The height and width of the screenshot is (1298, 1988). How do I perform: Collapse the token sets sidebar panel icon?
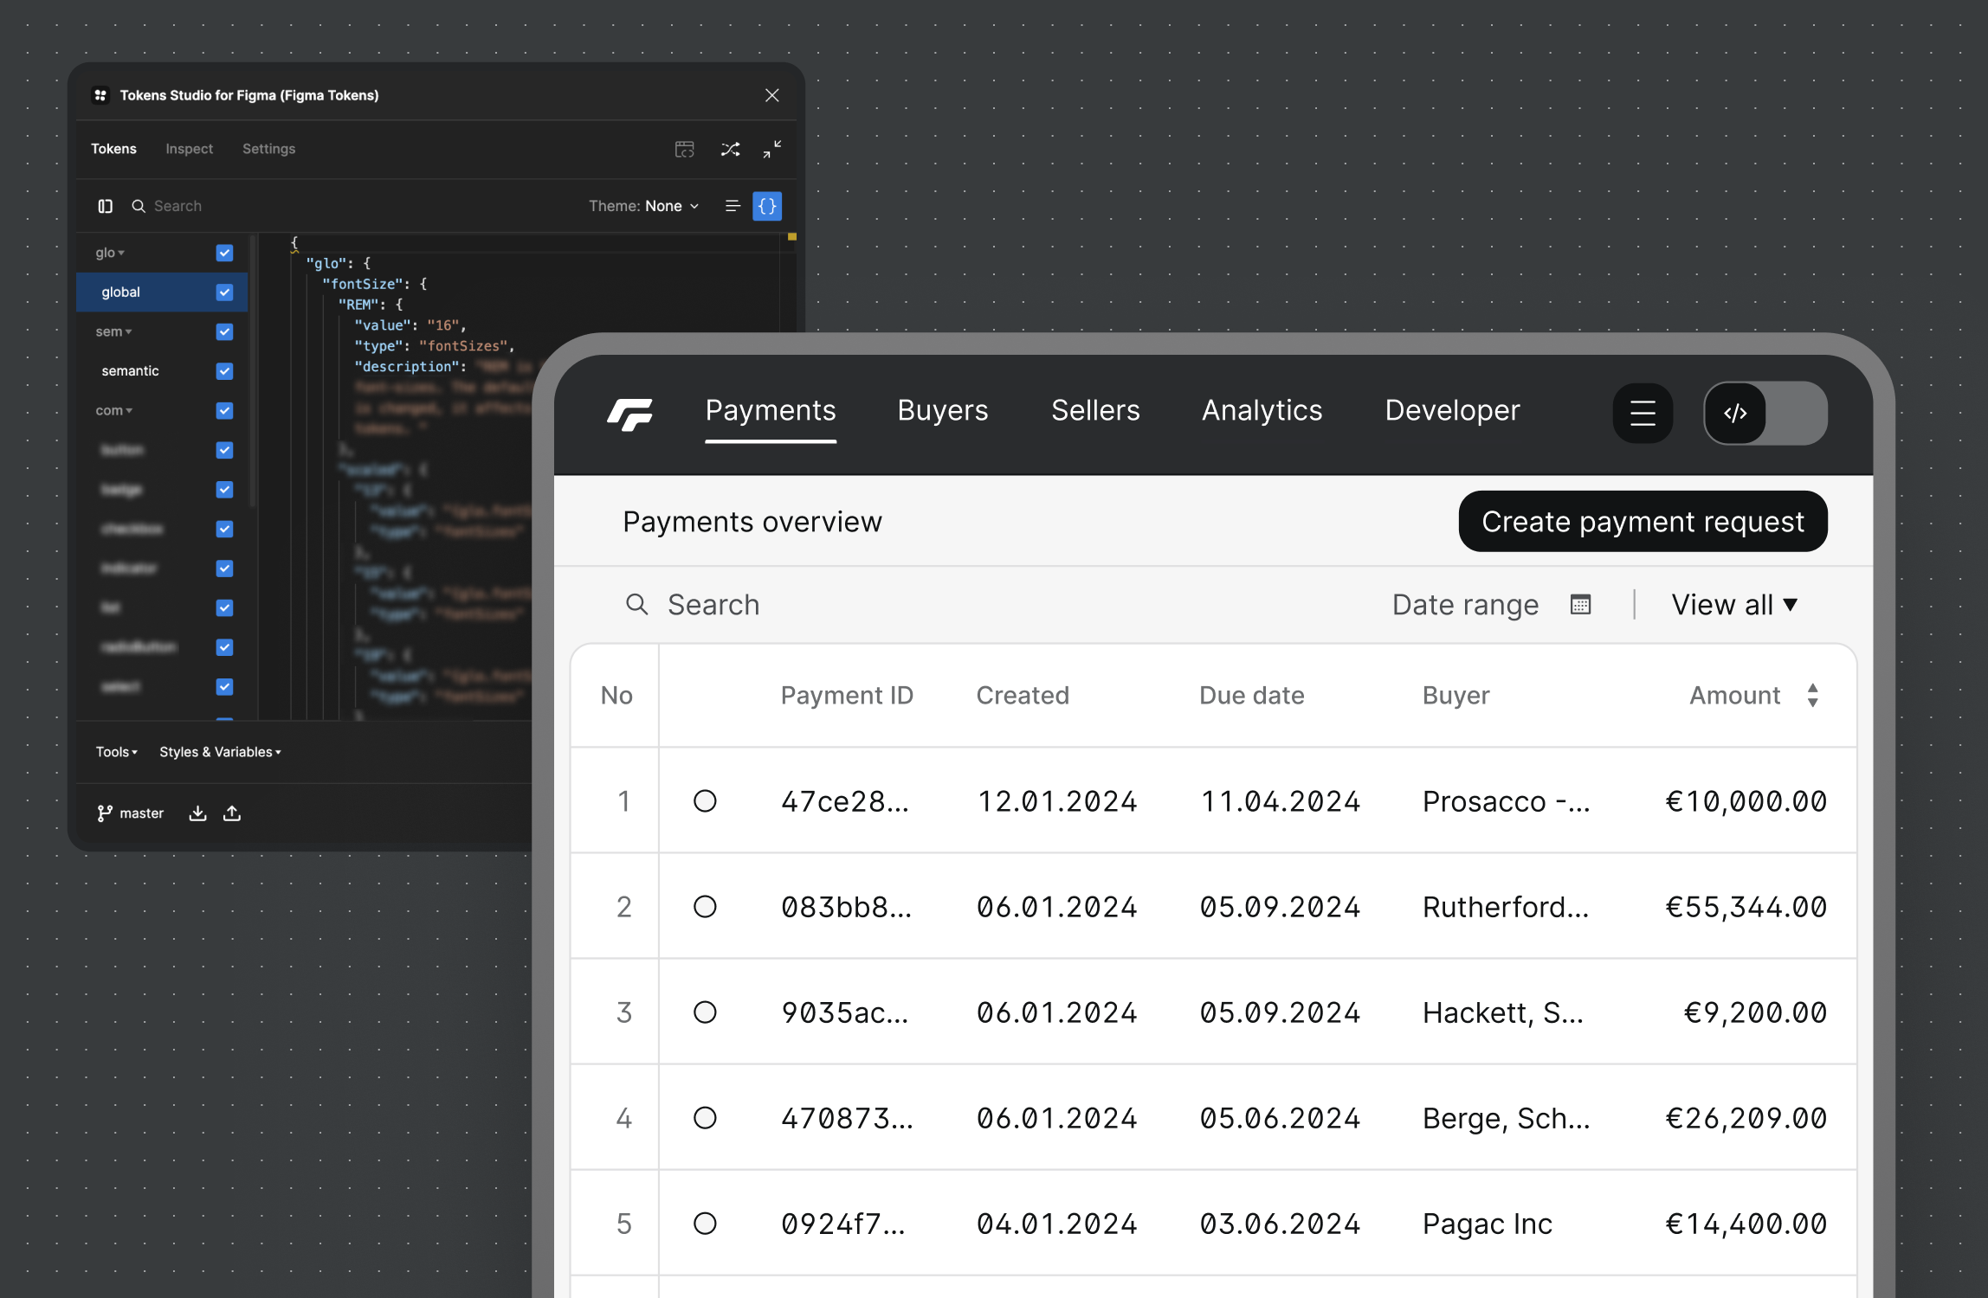pyautogui.click(x=106, y=206)
